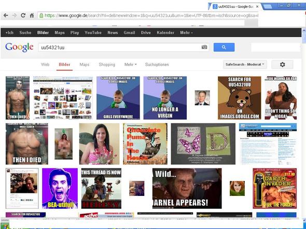The height and width of the screenshot is (229, 306).
Task: Open the This Thread Is Now Heresy image
Action: pos(101,188)
